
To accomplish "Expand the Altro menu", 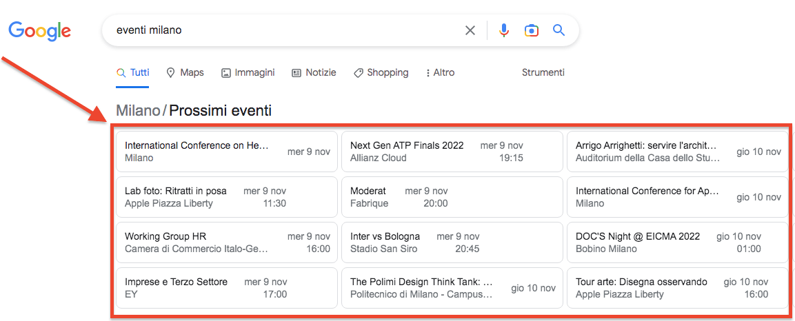I will 440,72.
